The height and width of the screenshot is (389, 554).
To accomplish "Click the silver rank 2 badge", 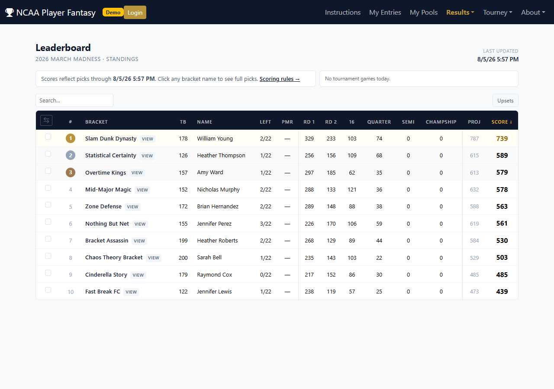I will (x=71, y=155).
